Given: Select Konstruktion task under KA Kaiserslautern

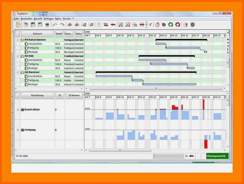Looking at the screenshot, I should 35,44.
